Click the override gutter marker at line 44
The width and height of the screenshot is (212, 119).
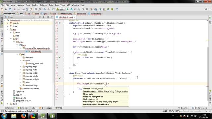pos(60,78)
